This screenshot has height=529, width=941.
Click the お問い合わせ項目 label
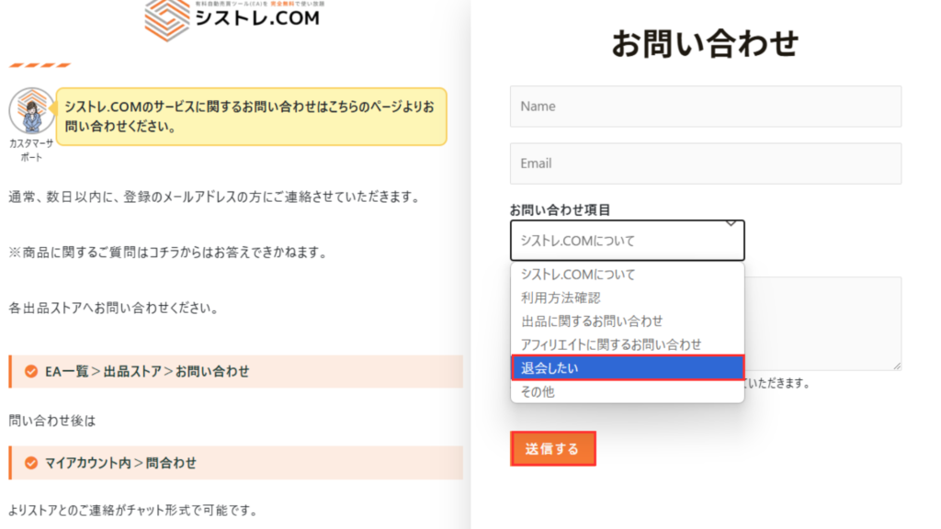(560, 210)
